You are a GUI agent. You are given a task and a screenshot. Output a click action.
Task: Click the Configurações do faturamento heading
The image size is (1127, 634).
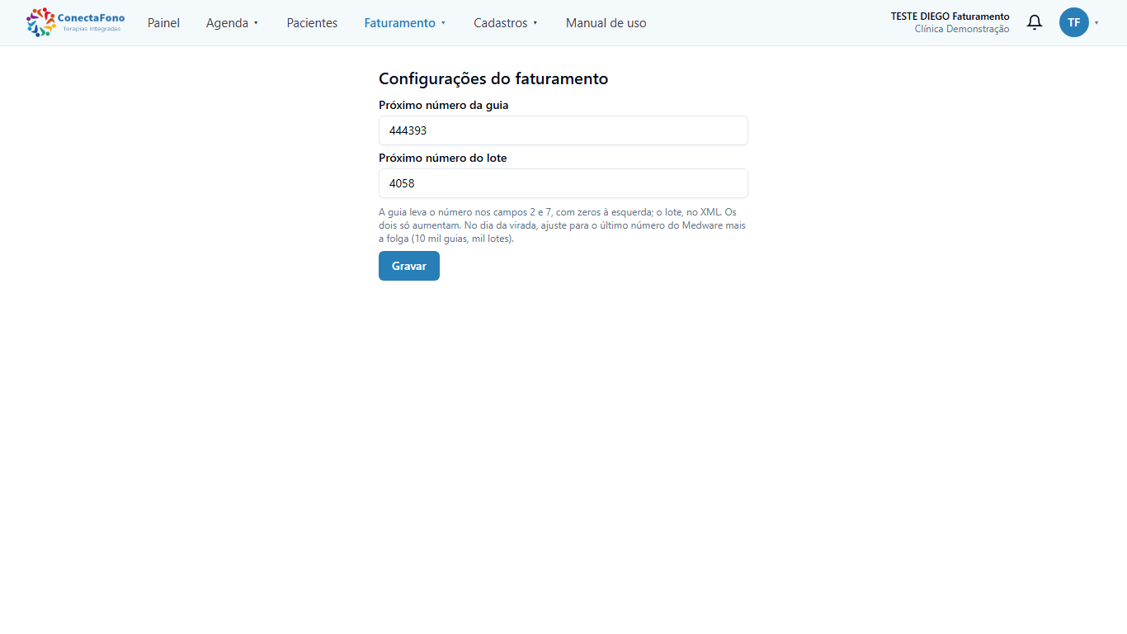[x=493, y=78]
